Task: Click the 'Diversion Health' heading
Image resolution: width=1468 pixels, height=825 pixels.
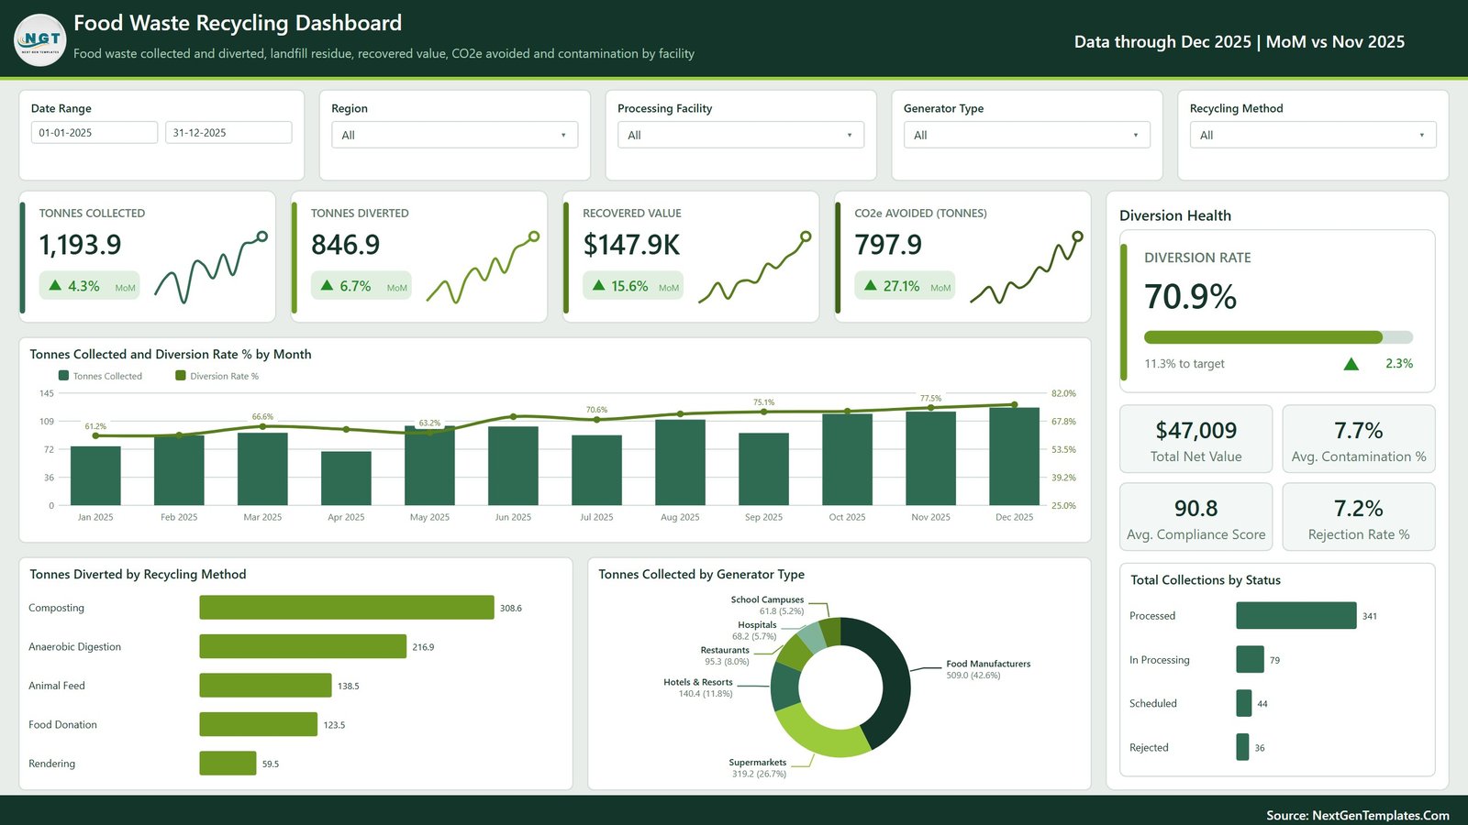Action: [x=1175, y=215]
